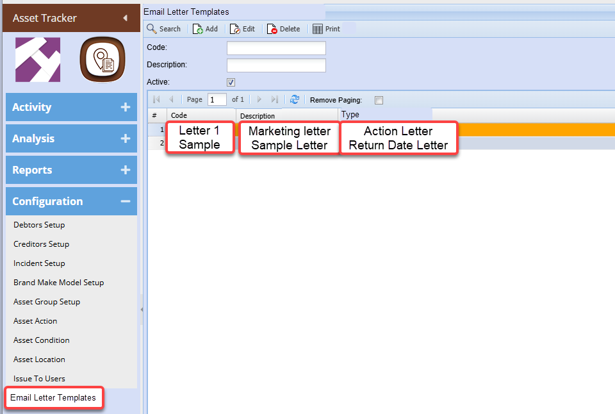Expand the Analysis section
Image resolution: width=615 pixels, height=414 pixels.
coord(125,138)
